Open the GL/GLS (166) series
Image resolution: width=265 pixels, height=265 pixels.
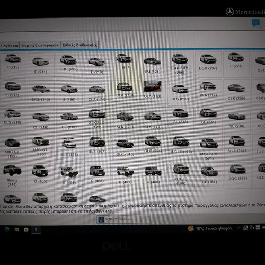point(181,175)
